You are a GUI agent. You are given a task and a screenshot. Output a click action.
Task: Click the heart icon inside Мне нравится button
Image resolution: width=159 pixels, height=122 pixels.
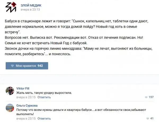[12, 66]
